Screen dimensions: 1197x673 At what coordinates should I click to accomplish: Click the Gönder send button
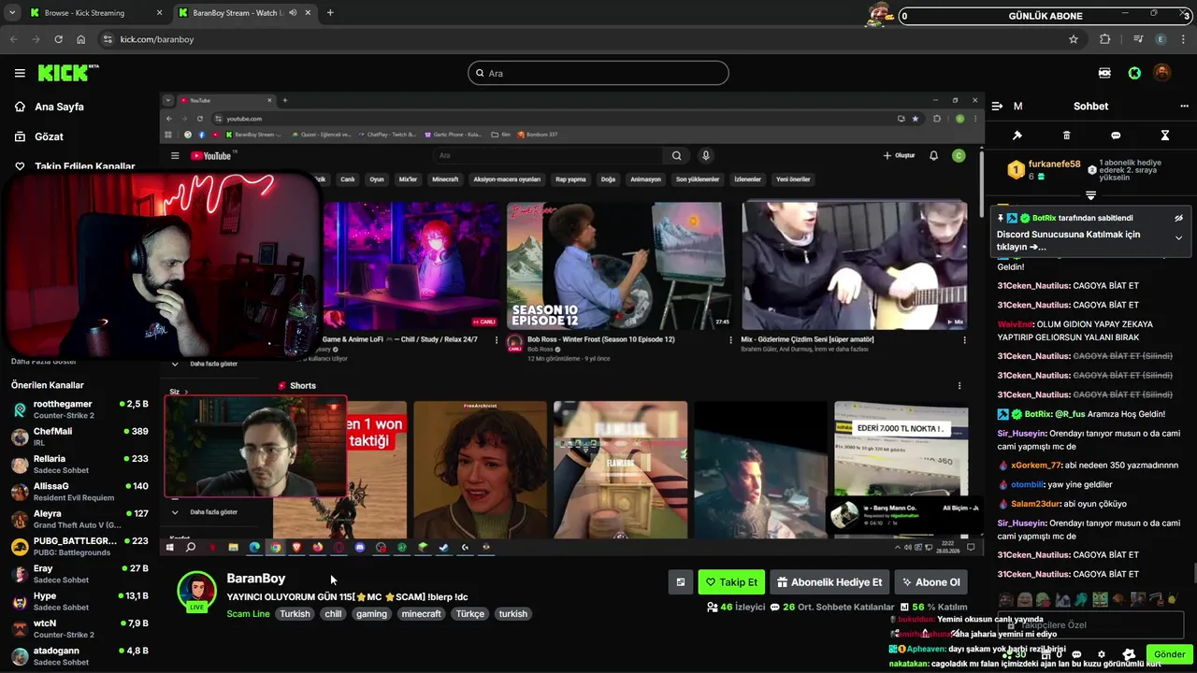(x=1169, y=654)
